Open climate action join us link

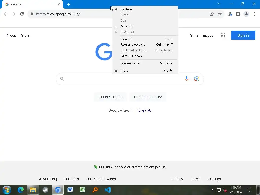pyautogui.click(x=132, y=167)
